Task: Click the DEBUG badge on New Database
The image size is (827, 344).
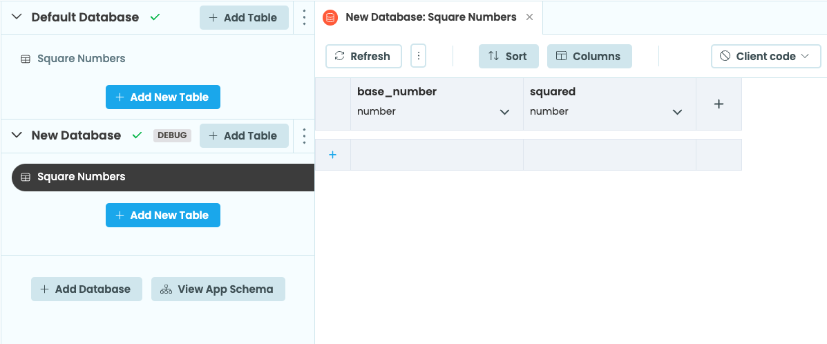Action: (172, 135)
